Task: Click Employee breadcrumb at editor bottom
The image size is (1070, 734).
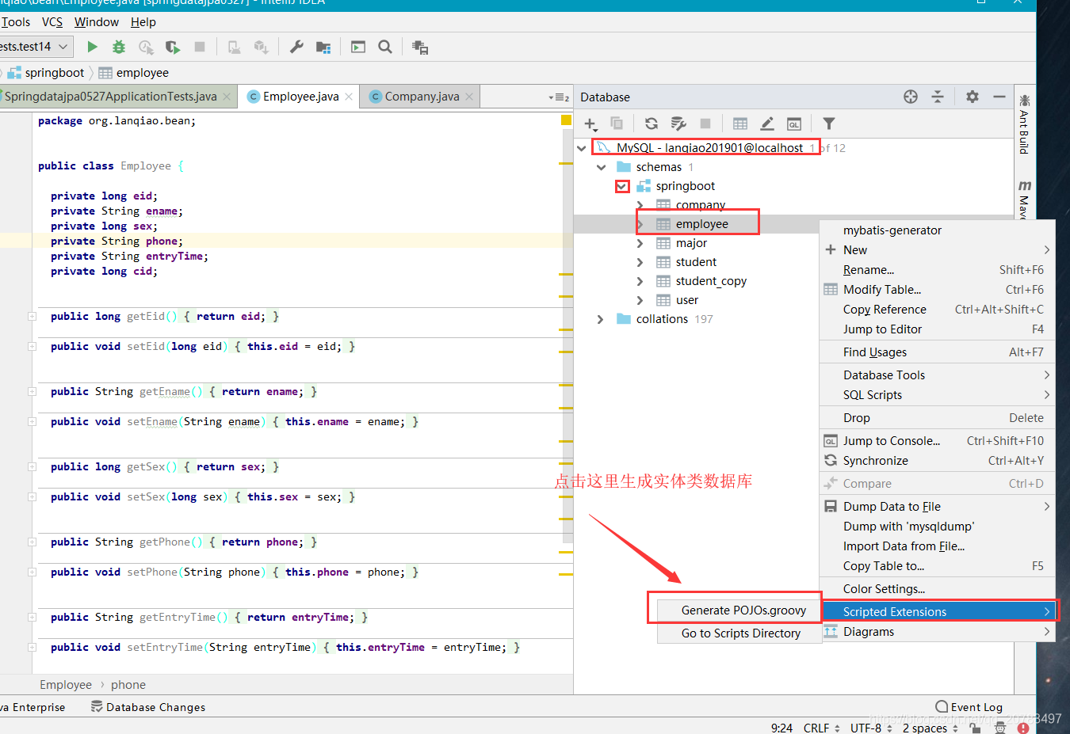Action: [66, 685]
